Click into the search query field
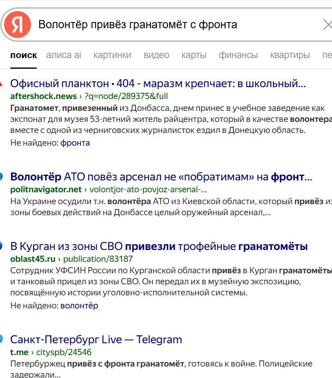Image resolution: width=332 pixels, height=378 pixels. [163, 25]
